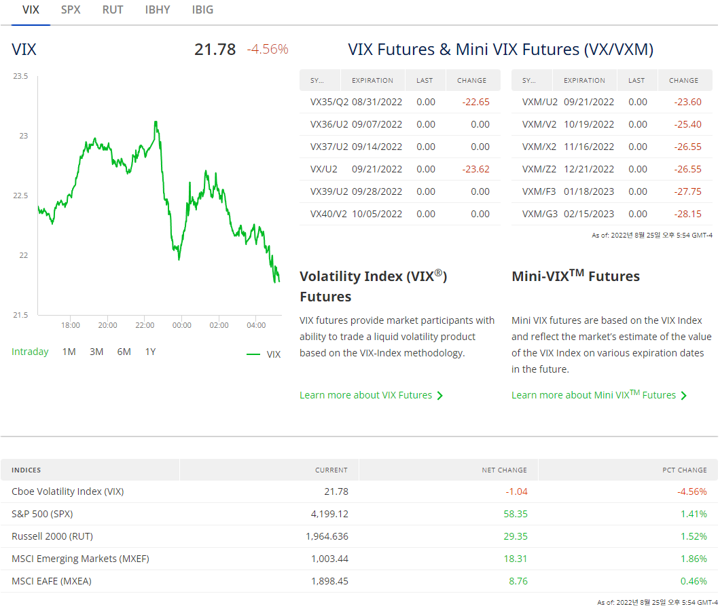Click the Mini-VIX Futures heading
Image resolution: width=720 pixels, height=615 pixels.
pos(575,276)
